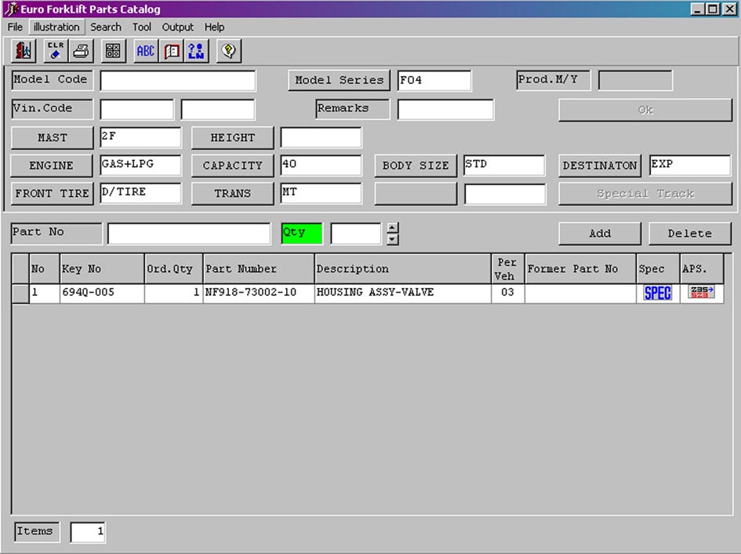Click the four-square grid toolbar icon
Viewport: 741px width, 554px height.
[113, 52]
